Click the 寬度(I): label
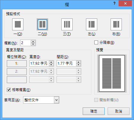 [35, 57]
